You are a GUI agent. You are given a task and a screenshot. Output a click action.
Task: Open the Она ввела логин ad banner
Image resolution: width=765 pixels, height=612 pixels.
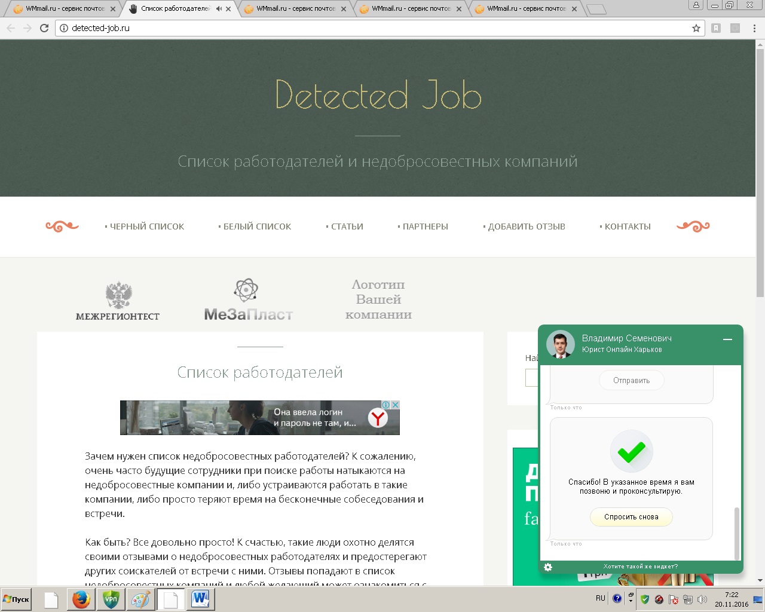[260, 418]
